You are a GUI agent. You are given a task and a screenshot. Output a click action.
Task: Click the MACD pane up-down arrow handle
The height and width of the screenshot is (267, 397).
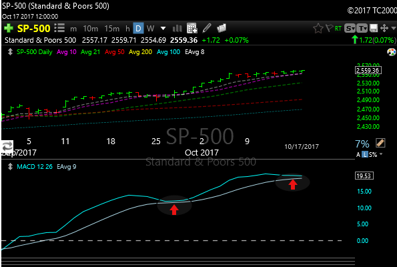pyautogui.click(x=10, y=167)
